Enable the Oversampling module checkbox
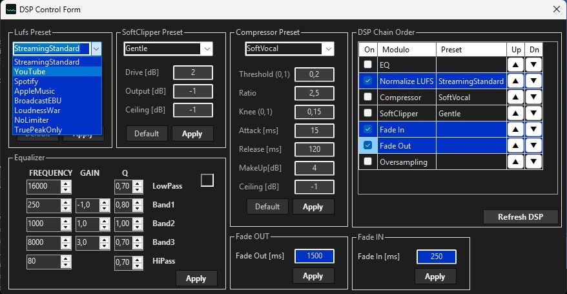567x294 pixels. coord(367,161)
